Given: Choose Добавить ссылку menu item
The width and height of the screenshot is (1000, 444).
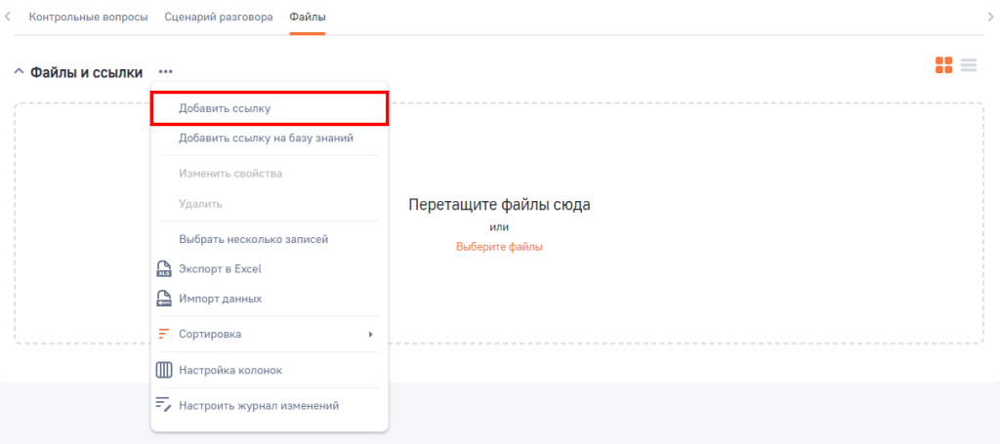Looking at the screenshot, I should pos(225,108).
